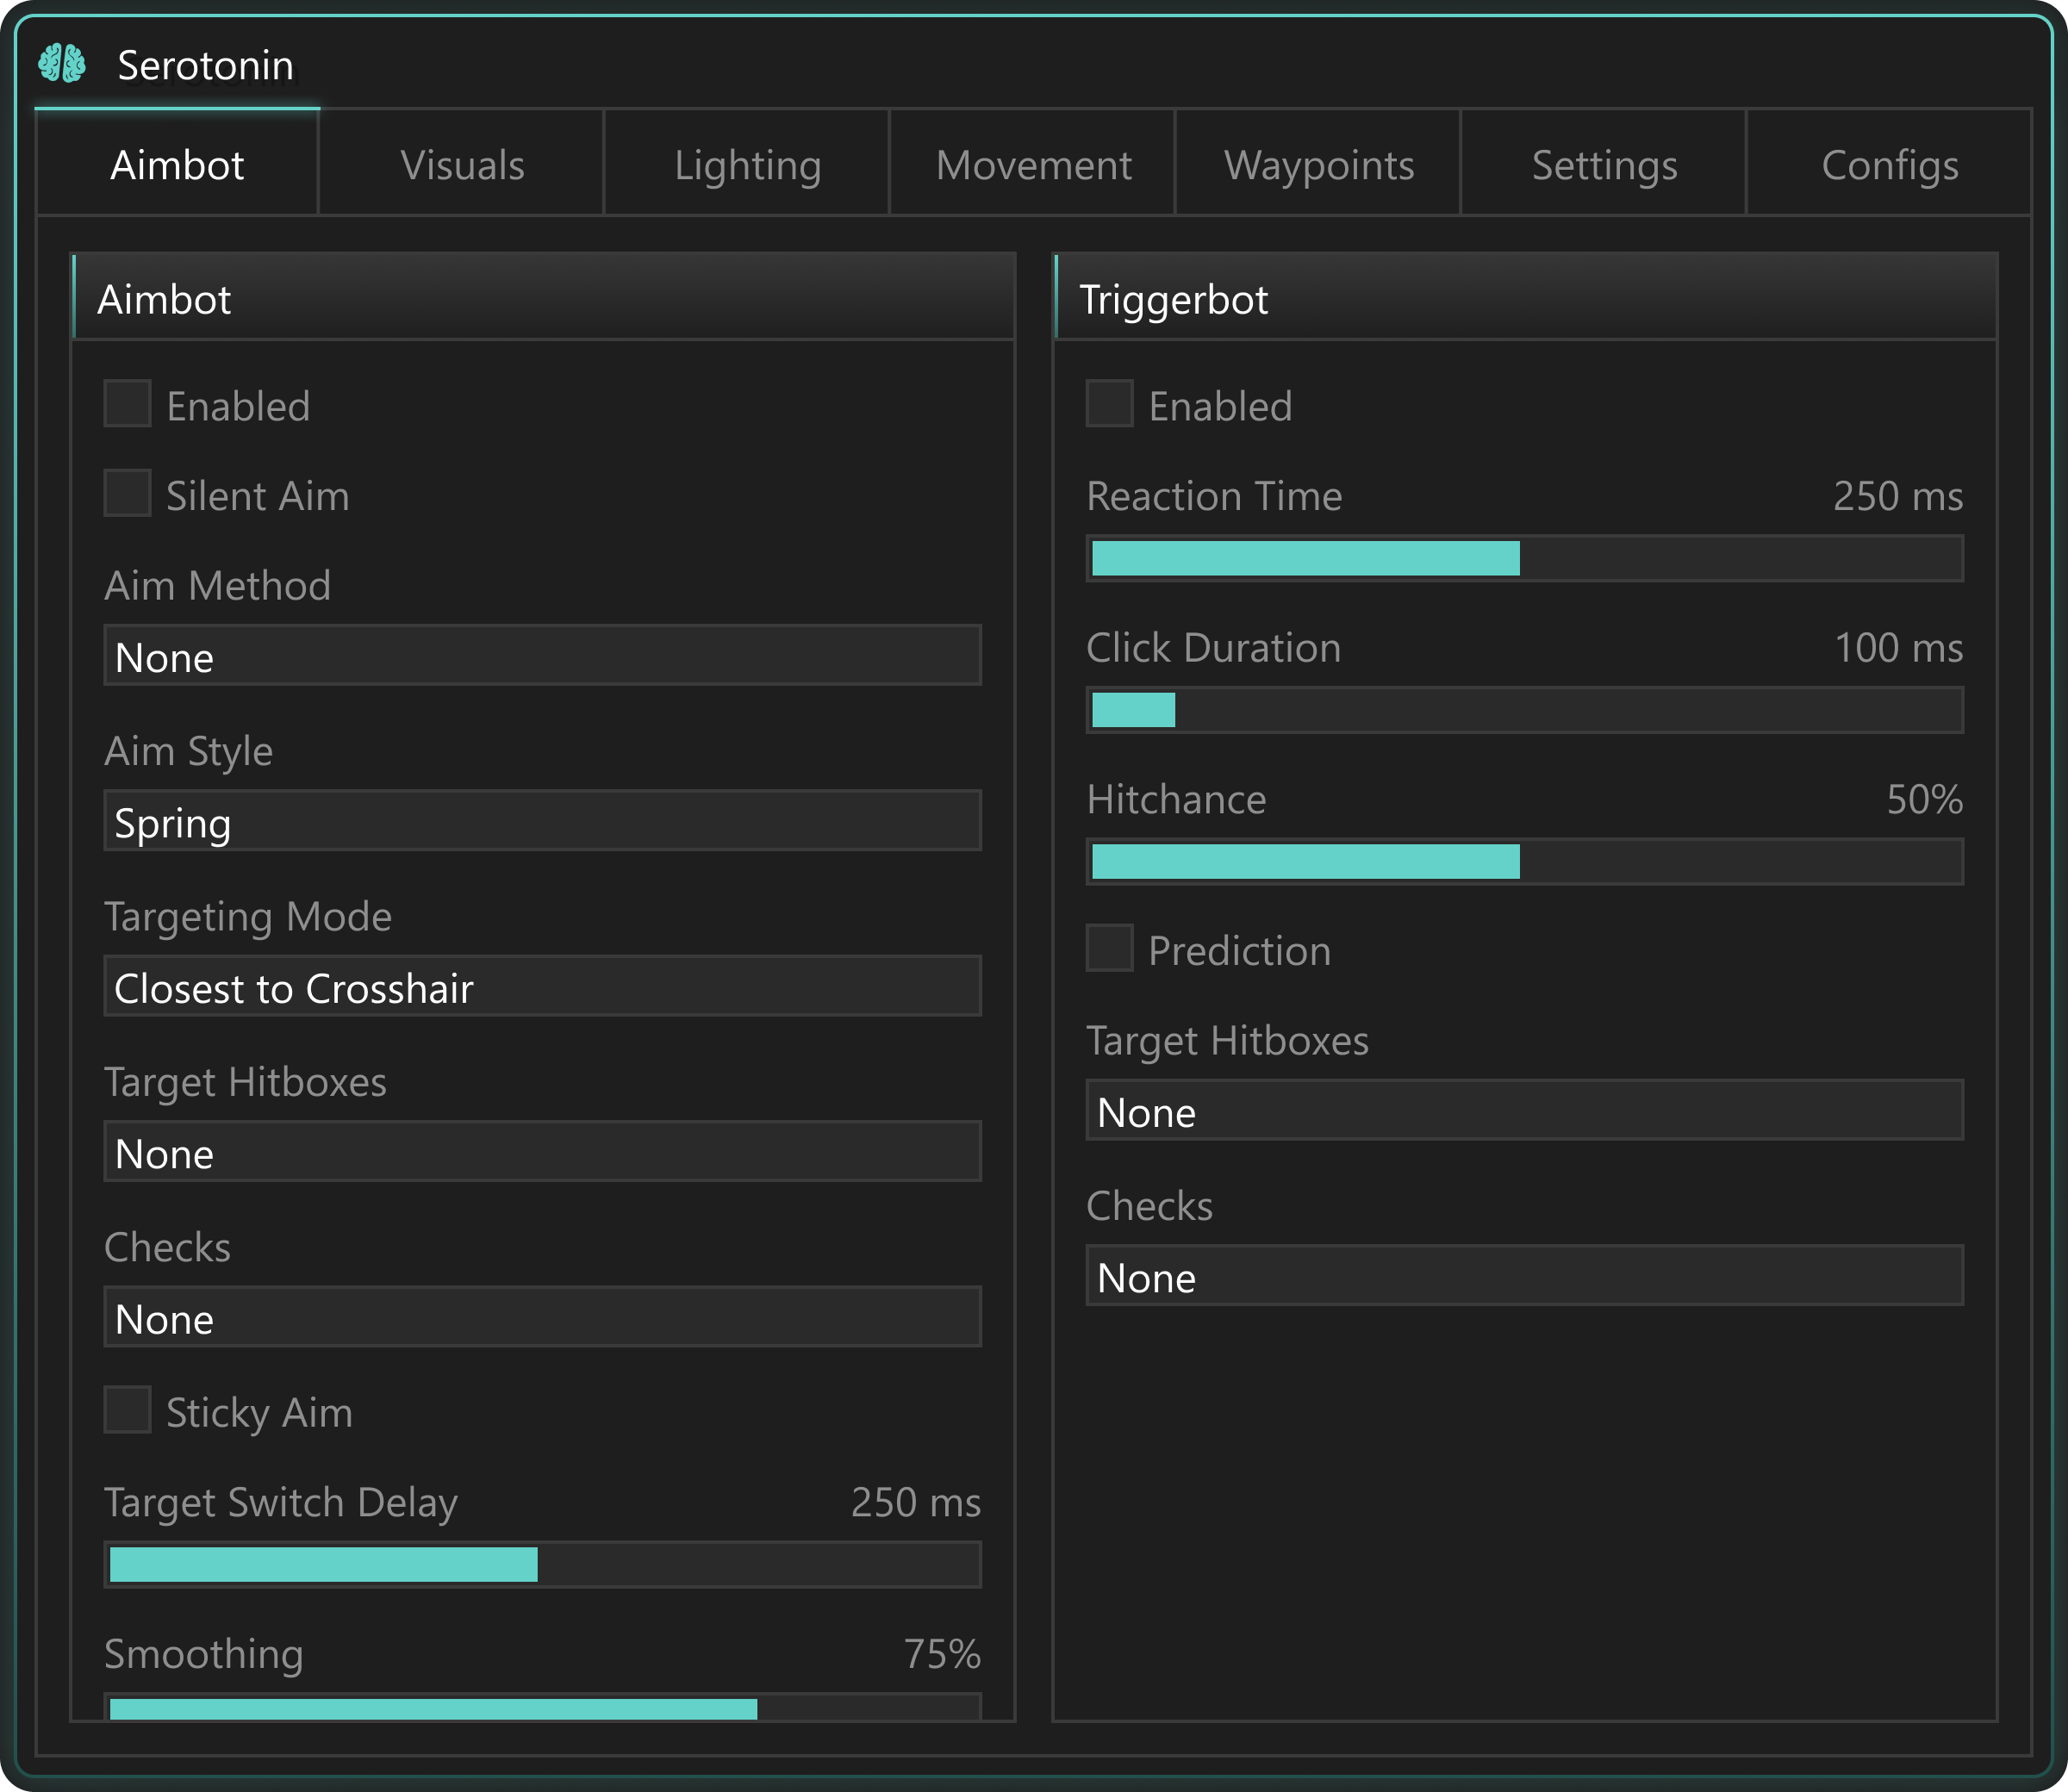The height and width of the screenshot is (1792, 2068).
Task: Click the Serotonin brain logo icon
Action: tap(62, 64)
